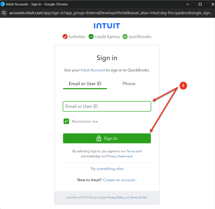This screenshot has height=209, width=215.
Task: Click Create an account link
Action: 119,180
